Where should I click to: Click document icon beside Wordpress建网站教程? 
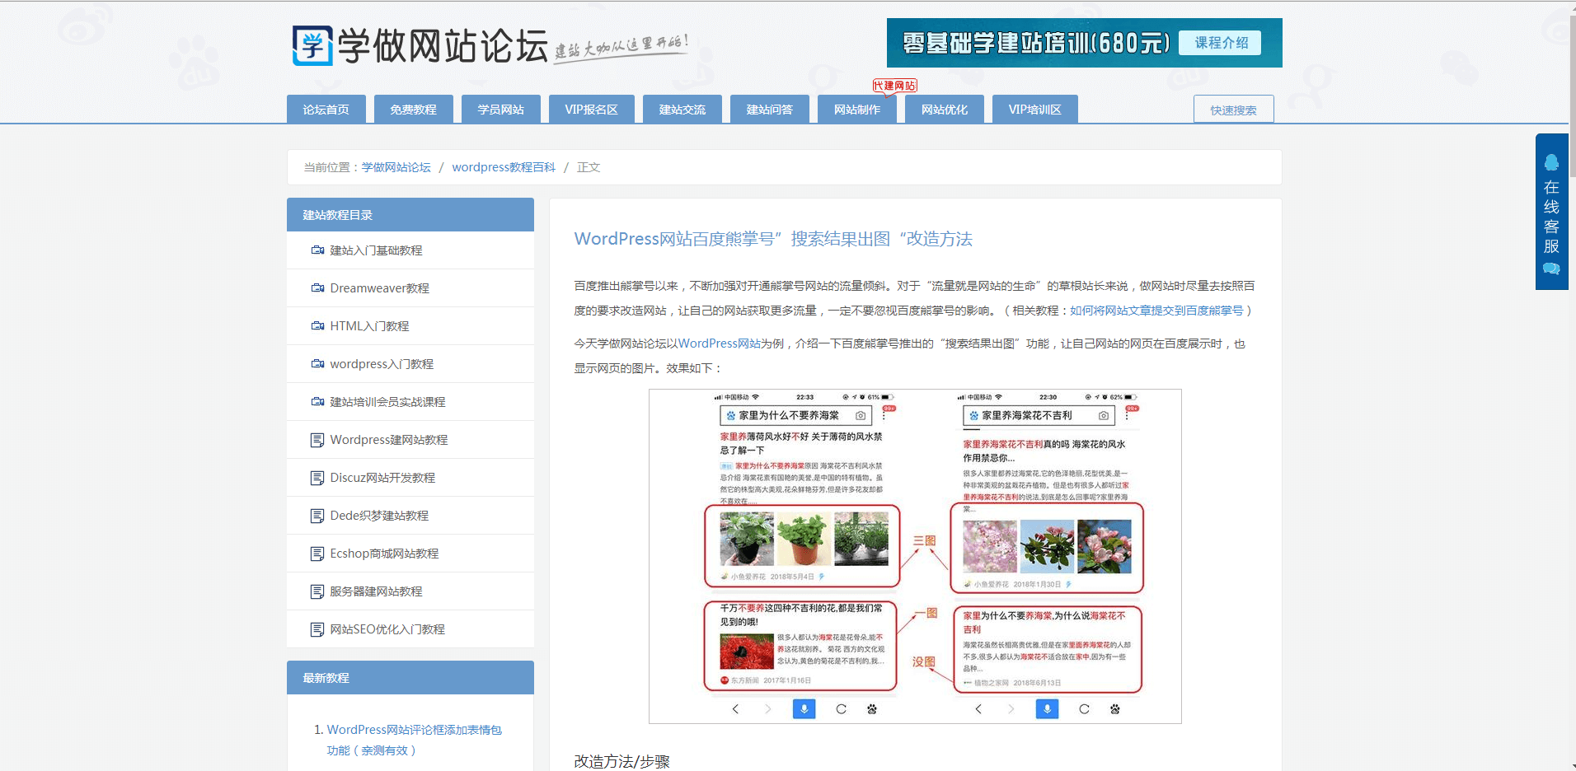[317, 440]
